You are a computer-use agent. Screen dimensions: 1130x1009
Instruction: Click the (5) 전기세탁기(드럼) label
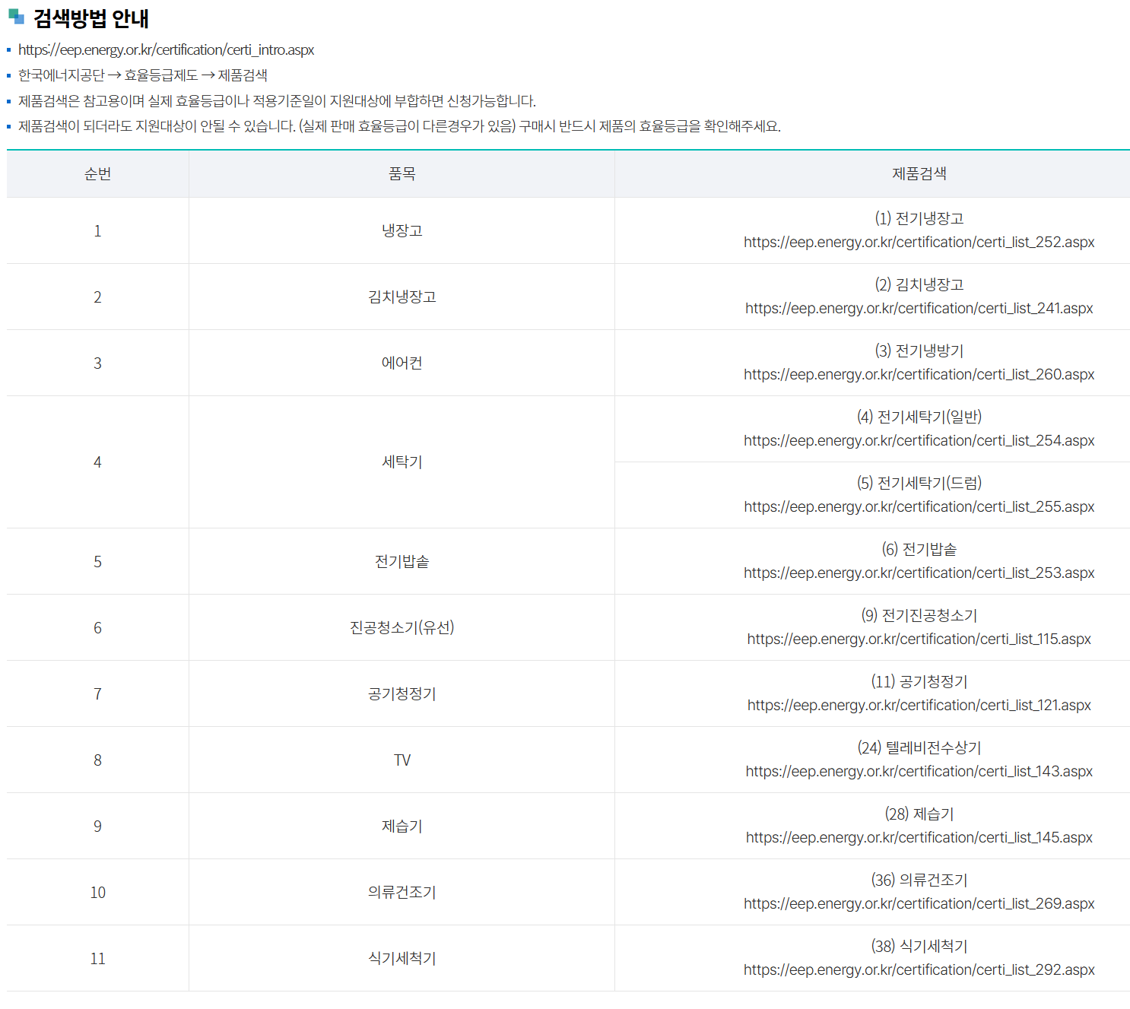click(x=919, y=483)
